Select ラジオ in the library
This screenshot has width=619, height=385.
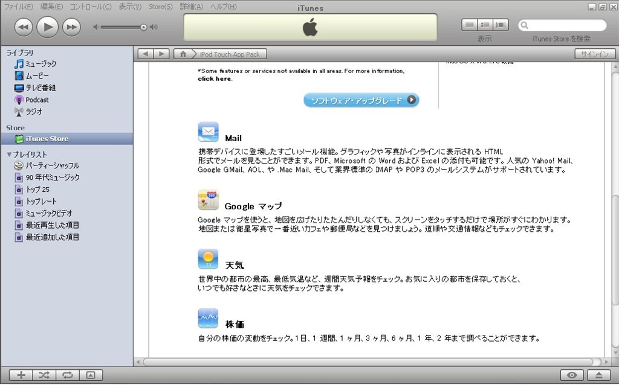(28, 112)
